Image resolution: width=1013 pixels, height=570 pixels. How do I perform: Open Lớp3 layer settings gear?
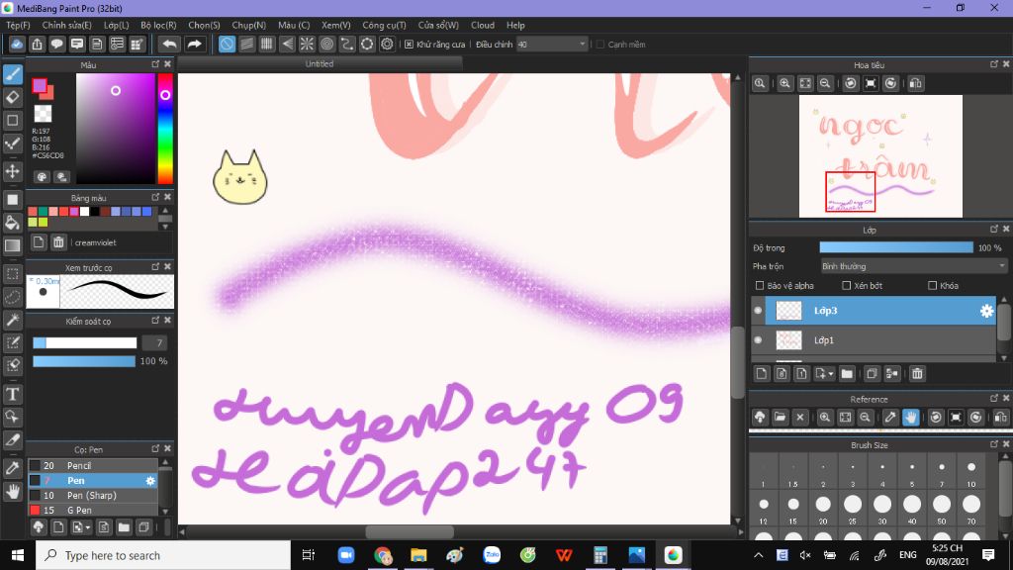(x=986, y=311)
